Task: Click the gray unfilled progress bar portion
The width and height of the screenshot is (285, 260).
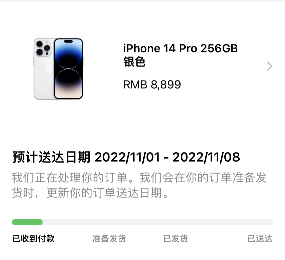Action: (x=158, y=222)
